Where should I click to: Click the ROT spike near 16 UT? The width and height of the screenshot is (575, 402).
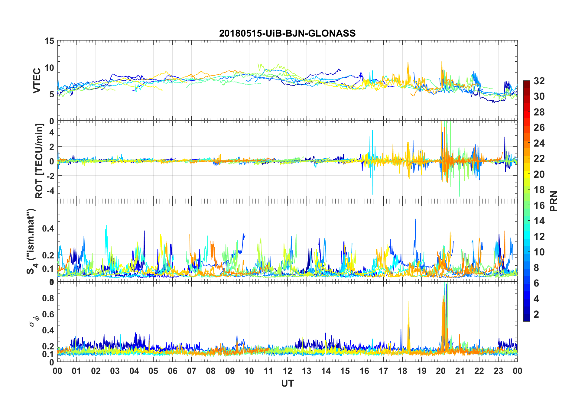click(372, 162)
